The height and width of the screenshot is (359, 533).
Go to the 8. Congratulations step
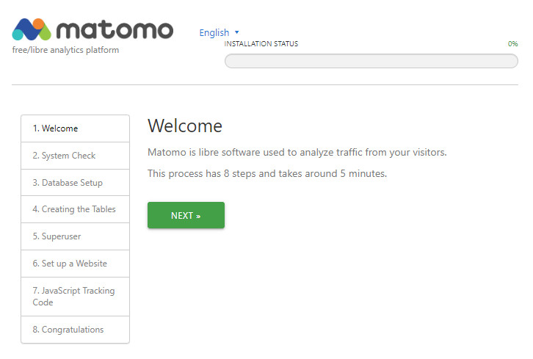75,330
